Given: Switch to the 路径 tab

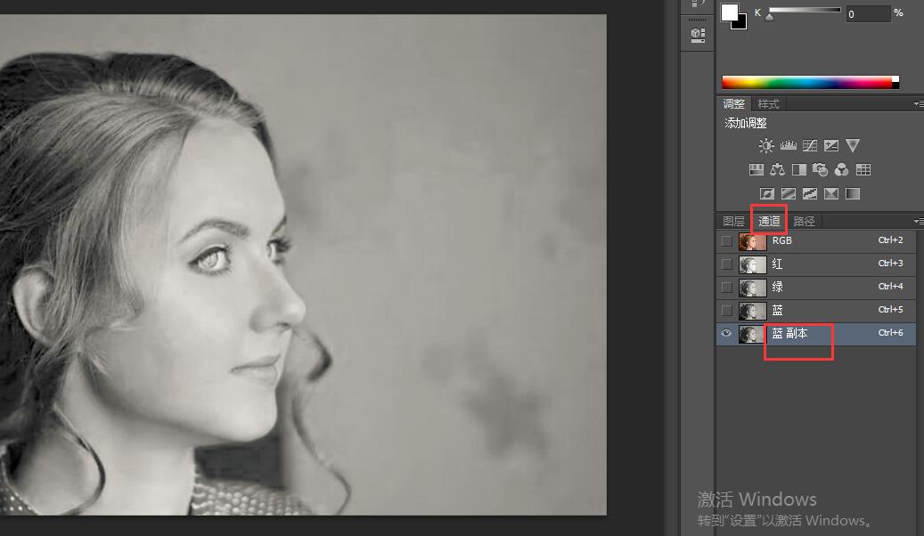Looking at the screenshot, I should click(x=804, y=221).
